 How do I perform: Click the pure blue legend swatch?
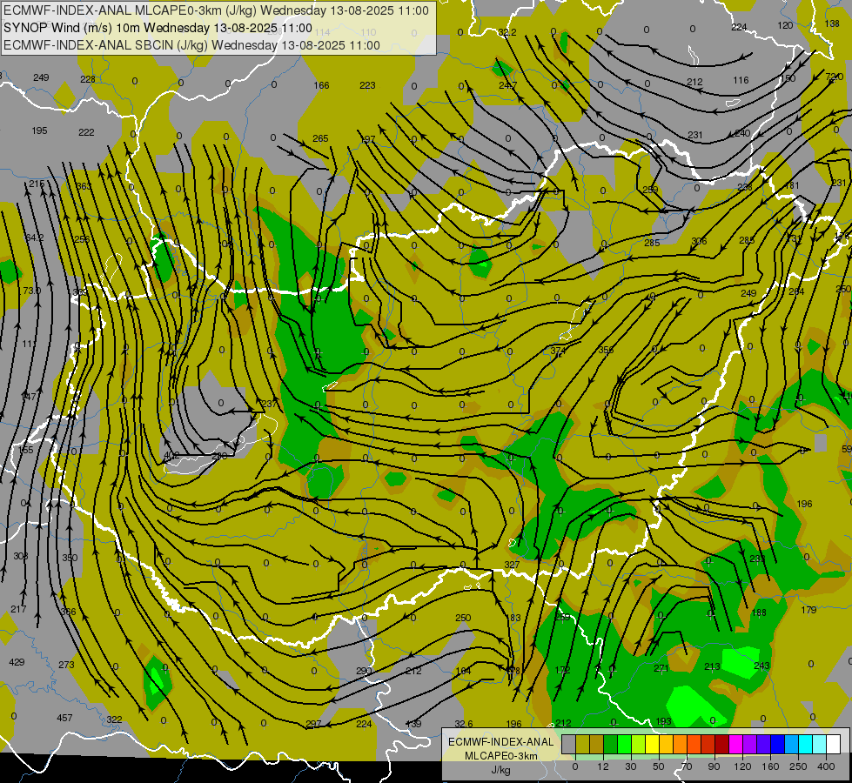point(777,744)
